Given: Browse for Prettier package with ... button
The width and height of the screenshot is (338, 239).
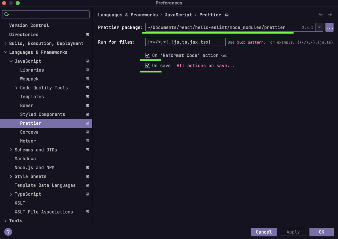Looking at the screenshot, I should coord(330,27).
